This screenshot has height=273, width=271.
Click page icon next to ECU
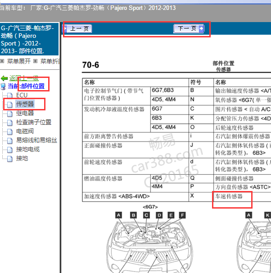point(10,96)
